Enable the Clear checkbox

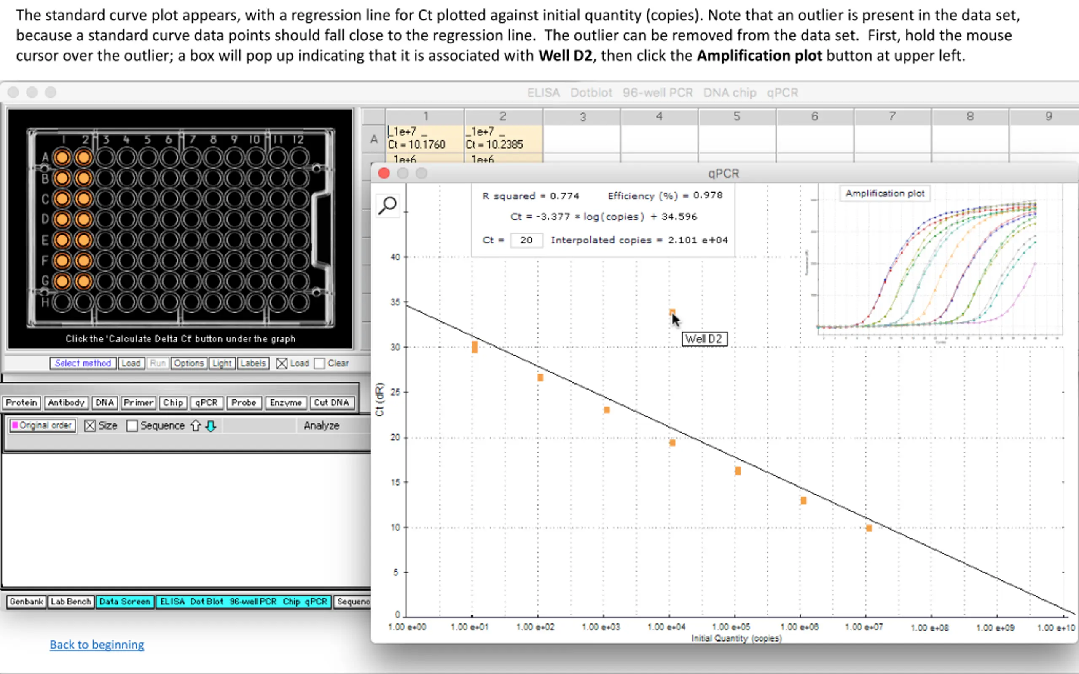pos(319,364)
